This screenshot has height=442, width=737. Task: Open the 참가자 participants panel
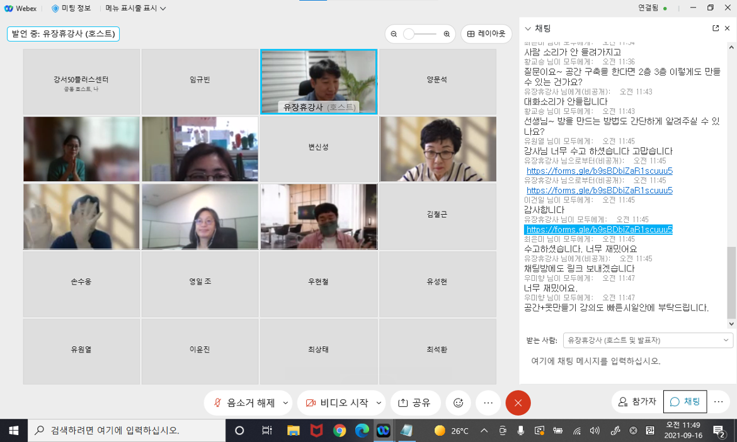637,402
